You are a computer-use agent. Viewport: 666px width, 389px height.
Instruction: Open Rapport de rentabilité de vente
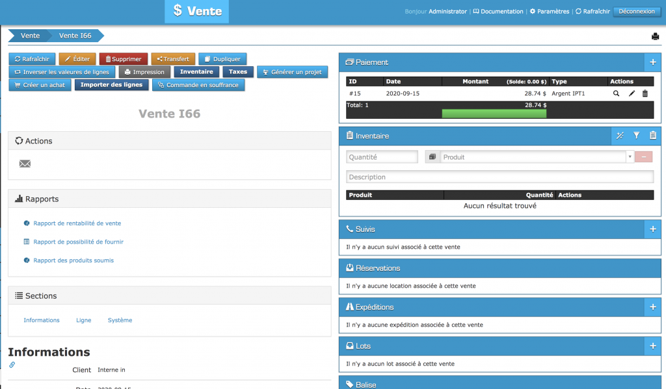coord(77,223)
